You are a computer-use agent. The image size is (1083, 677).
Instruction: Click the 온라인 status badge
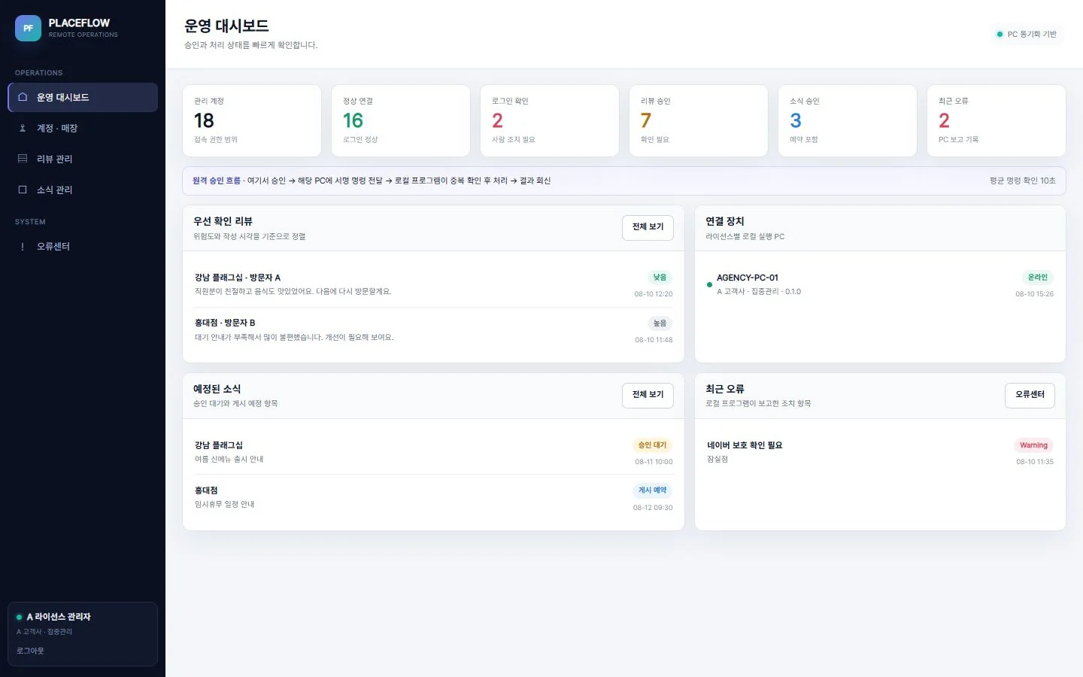click(x=1038, y=278)
